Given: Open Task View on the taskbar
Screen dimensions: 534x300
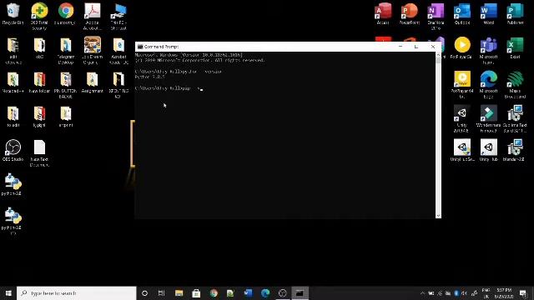Looking at the screenshot, I should (x=161, y=293).
